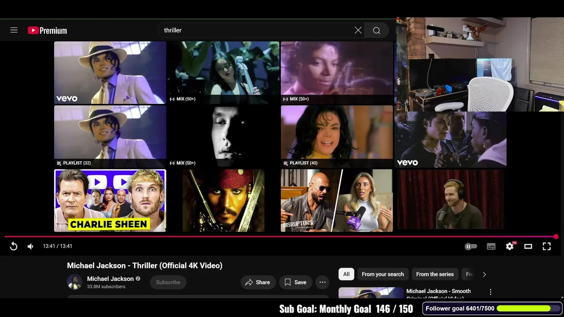Select the All filter chip
This screenshot has width=564, height=317.
click(346, 274)
